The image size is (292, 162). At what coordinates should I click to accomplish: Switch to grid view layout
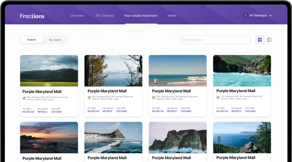pyautogui.click(x=260, y=40)
